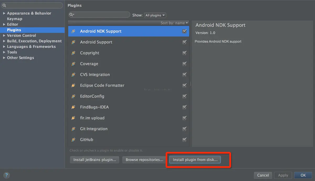
Task: Click the plug icon beside EditorConfig
Action: click(73, 96)
